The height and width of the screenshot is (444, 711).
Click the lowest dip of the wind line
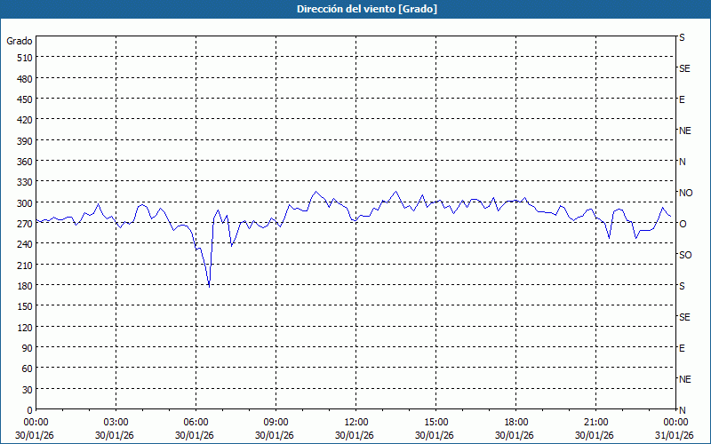click(209, 286)
